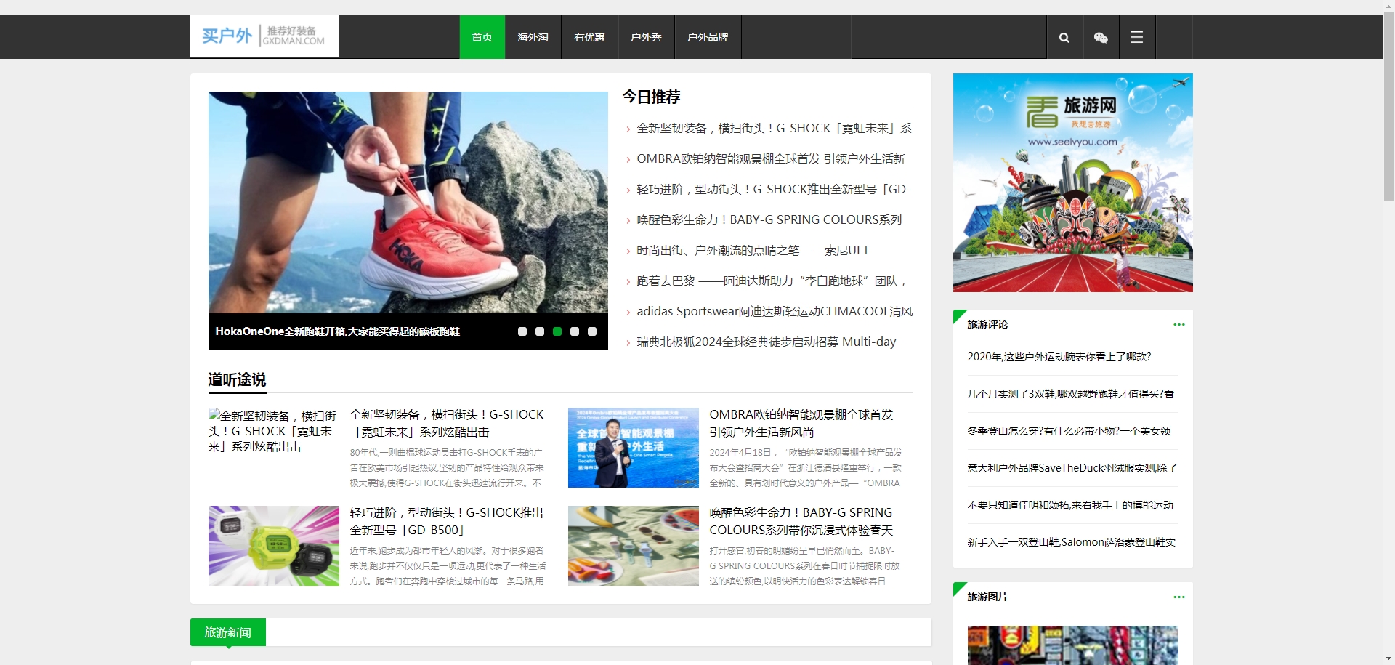Open the hamburger menu icon
The height and width of the screenshot is (665, 1395).
[x=1137, y=37]
